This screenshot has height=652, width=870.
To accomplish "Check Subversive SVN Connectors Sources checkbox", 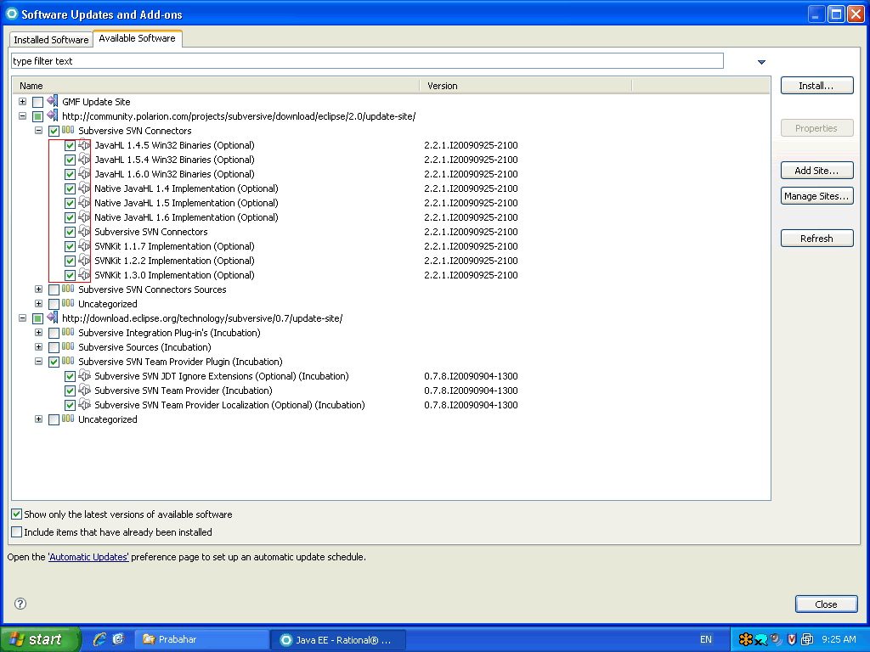I will pos(54,289).
